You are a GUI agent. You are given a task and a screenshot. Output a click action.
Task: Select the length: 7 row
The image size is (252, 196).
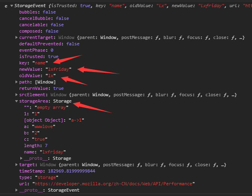click(36, 146)
